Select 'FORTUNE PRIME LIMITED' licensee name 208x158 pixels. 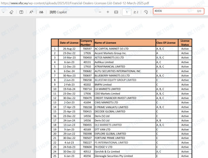(x=110, y=138)
